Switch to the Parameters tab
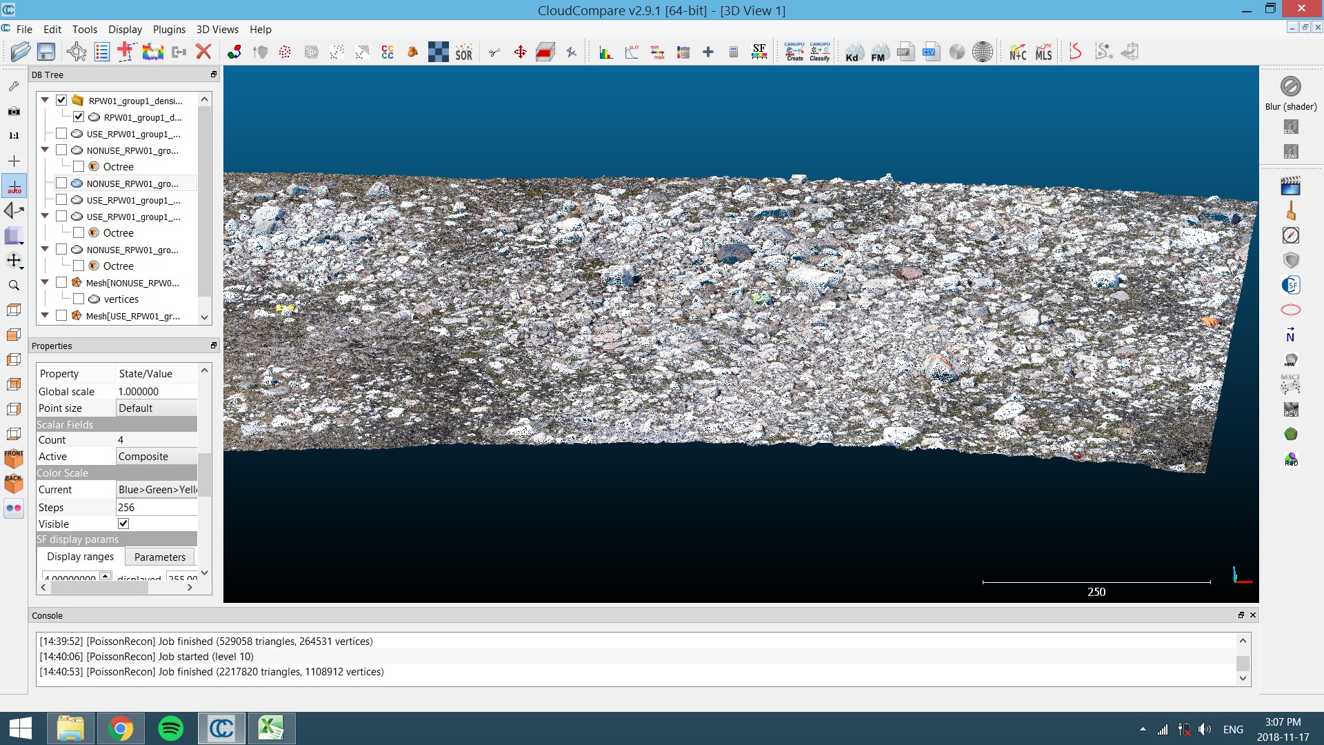Image resolution: width=1324 pixels, height=745 pixels. point(160,557)
